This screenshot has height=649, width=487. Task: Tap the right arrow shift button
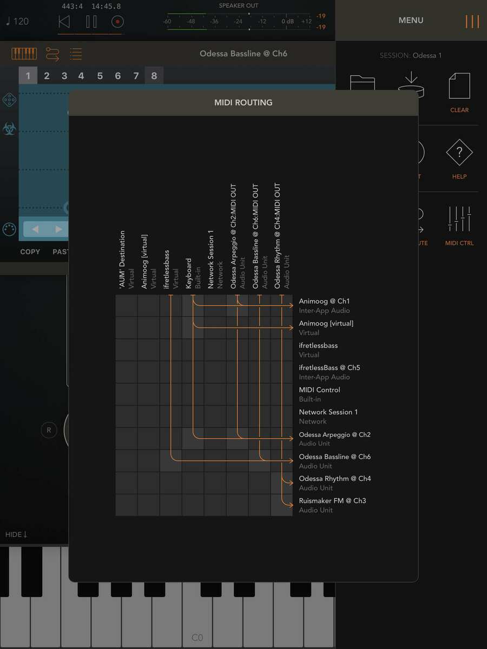pos(58,229)
